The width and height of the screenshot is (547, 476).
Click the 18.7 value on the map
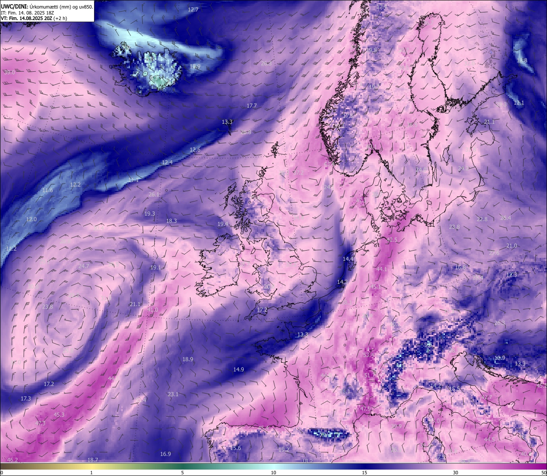[x=93, y=460]
